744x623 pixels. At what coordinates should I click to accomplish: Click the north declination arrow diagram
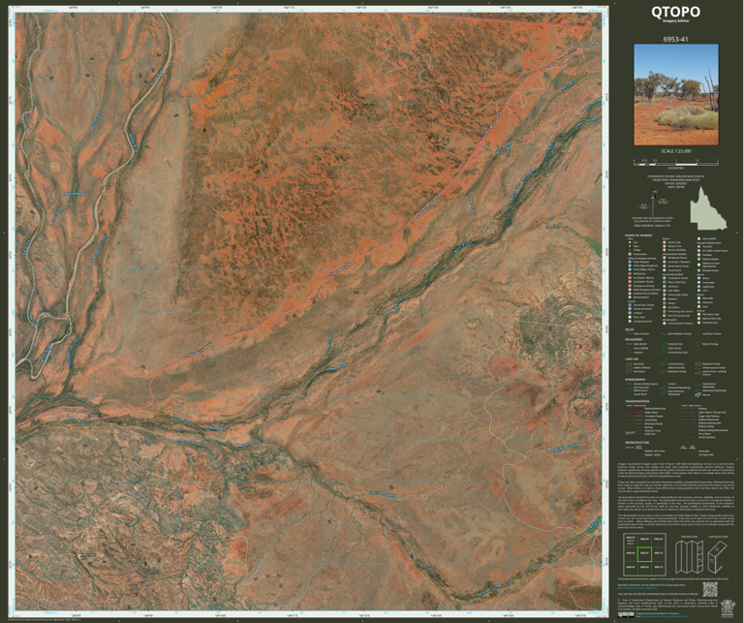[x=655, y=203]
